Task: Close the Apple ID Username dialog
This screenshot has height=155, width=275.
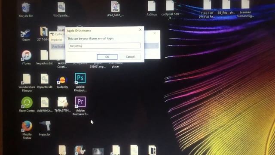Action: tap(141, 30)
